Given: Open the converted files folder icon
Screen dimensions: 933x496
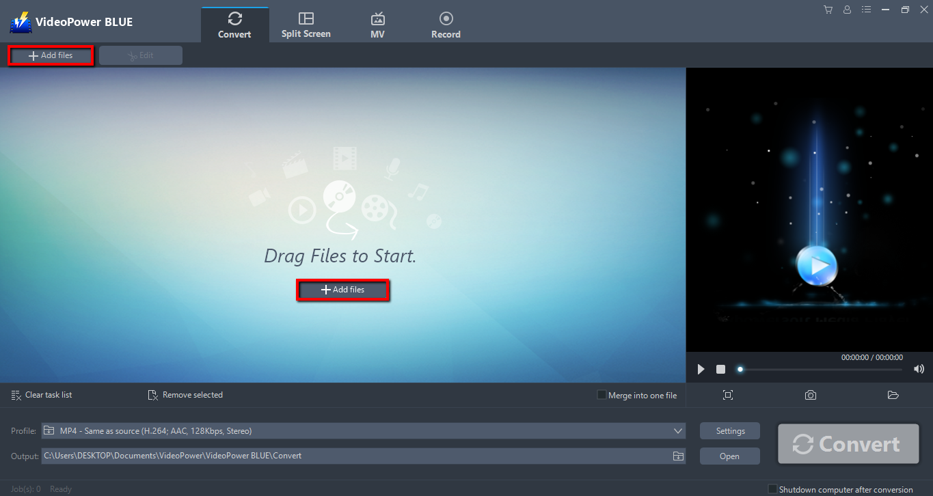Looking at the screenshot, I should click(x=893, y=395).
